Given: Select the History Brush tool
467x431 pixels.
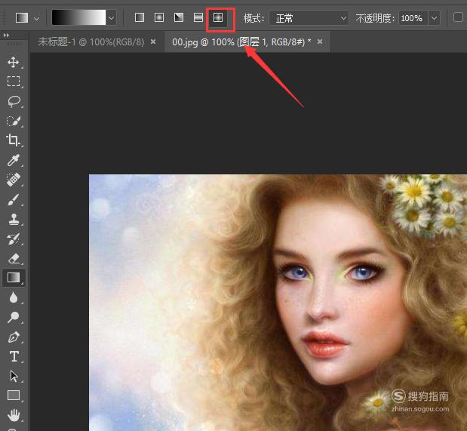Looking at the screenshot, I should (14, 239).
